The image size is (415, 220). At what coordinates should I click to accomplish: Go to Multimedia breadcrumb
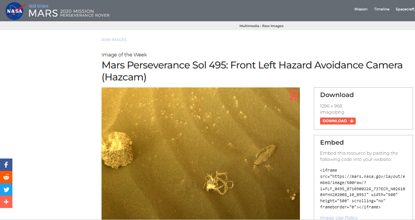(x=249, y=26)
